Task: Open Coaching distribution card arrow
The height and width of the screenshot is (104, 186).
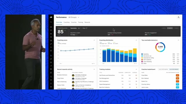Action: (x=136, y=40)
